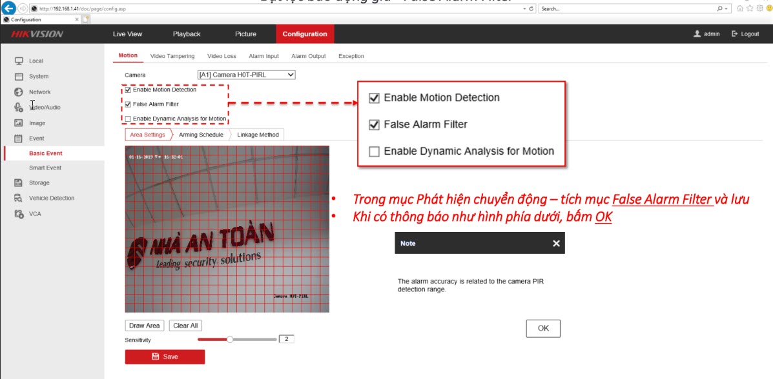Click the Sensitivity slider handle
This screenshot has width=773, height=379.
pos(229,339)
